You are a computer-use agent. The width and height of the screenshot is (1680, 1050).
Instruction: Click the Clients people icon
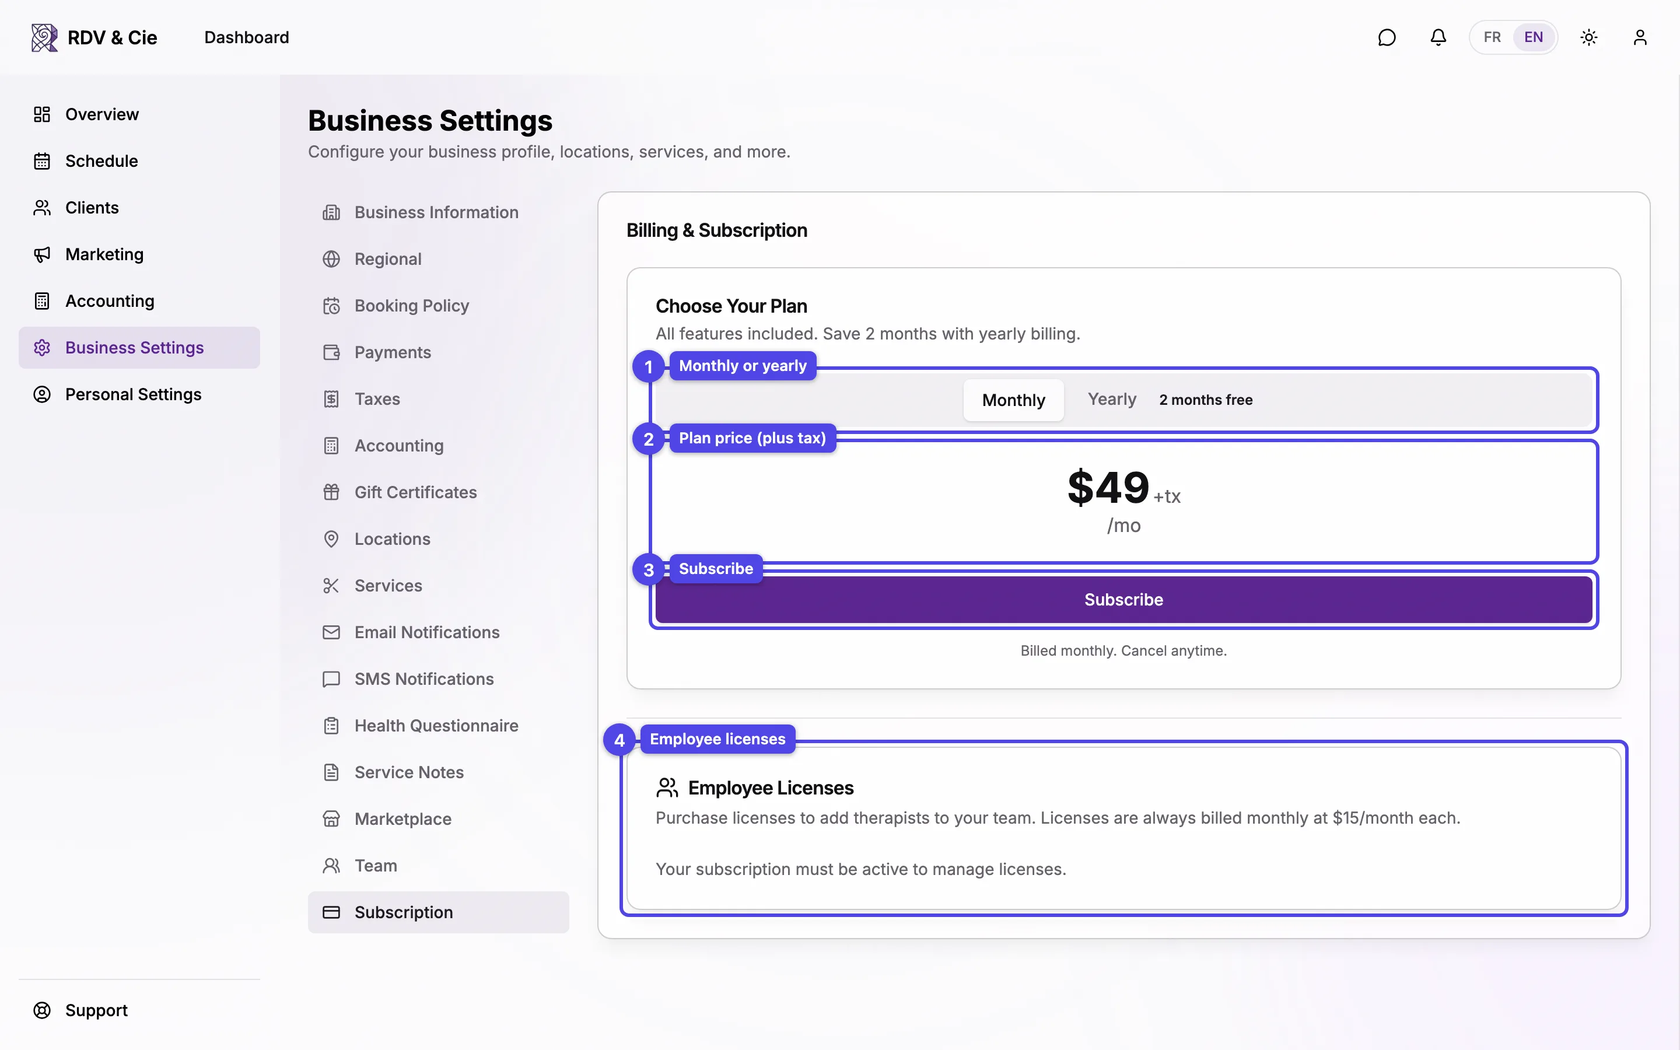(x=41, y=208)
